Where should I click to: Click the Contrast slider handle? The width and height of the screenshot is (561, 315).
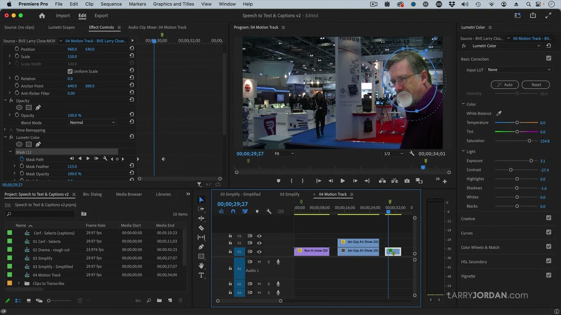click(x=511, y=170)
